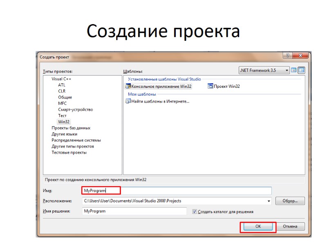Click the help question mark button

coord(288,56)
